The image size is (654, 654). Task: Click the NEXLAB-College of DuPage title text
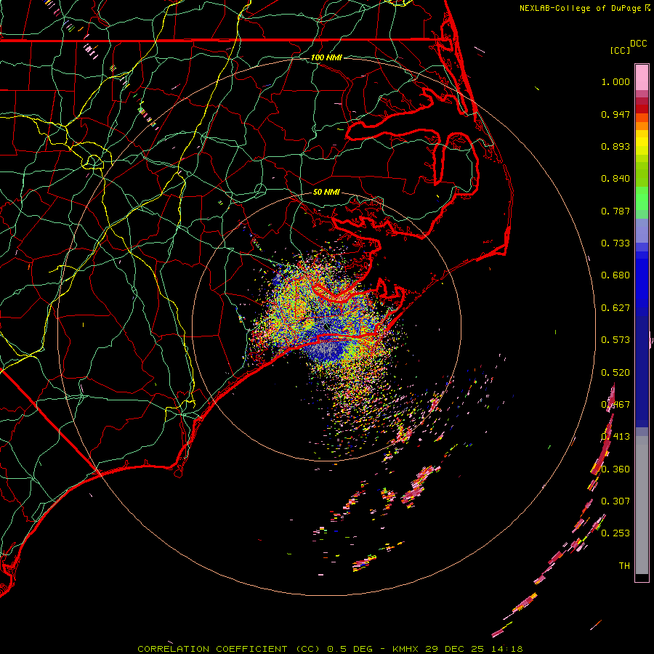tap(581, 8)
